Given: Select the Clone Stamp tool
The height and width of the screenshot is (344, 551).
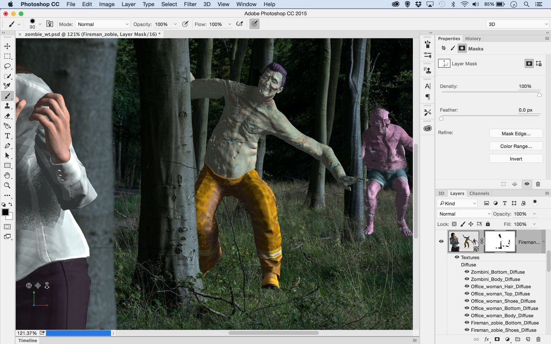Looking at the screenshot, I should click(7, 106).
